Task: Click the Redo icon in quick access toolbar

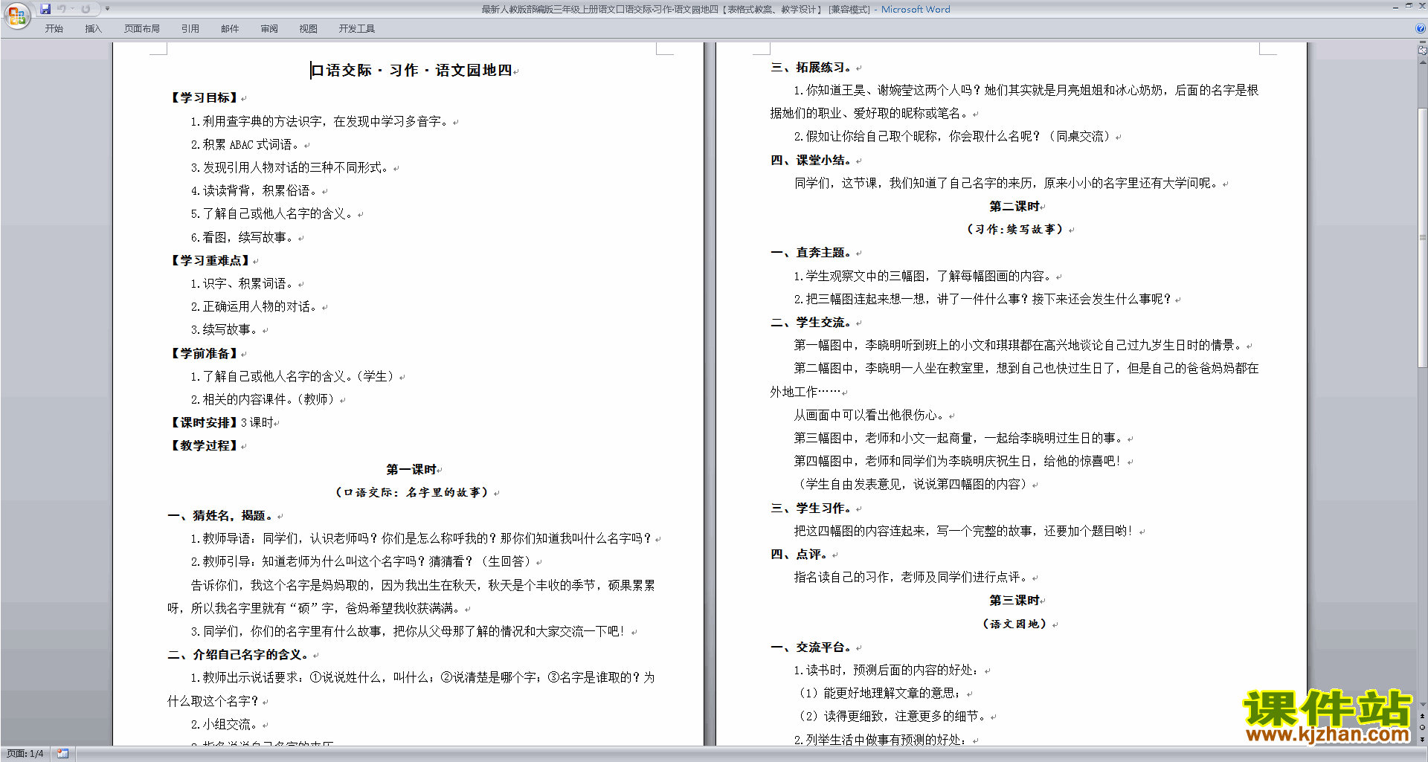Action: [x=86, y=9]
